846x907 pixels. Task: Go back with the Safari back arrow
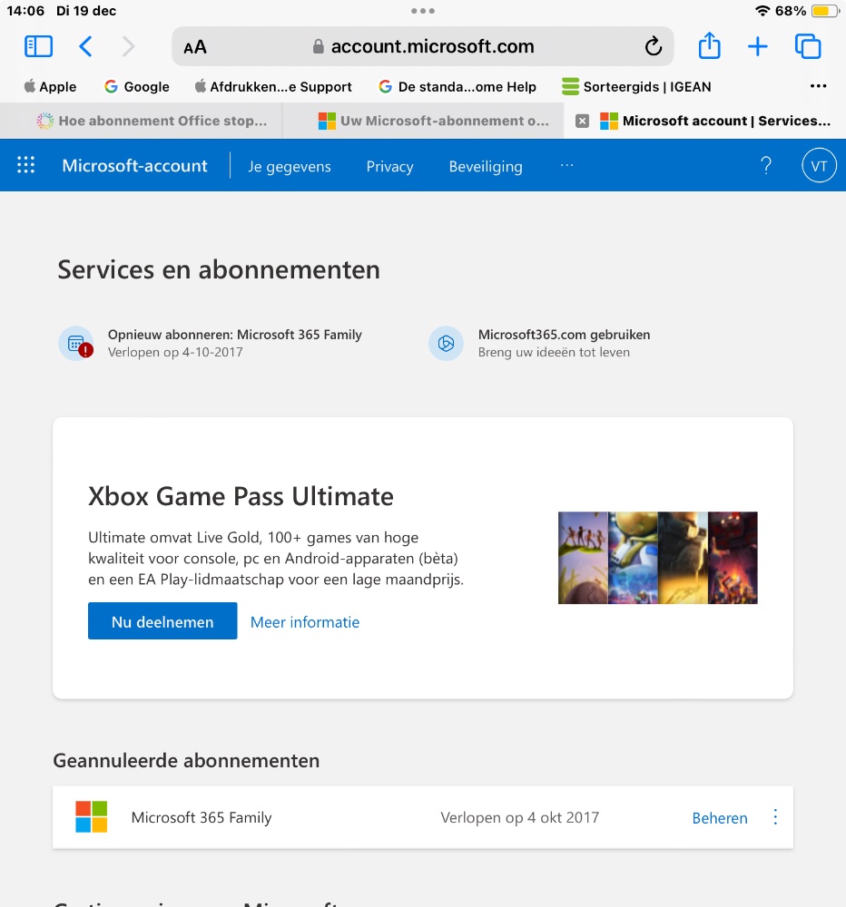click(x=85, y=46)
